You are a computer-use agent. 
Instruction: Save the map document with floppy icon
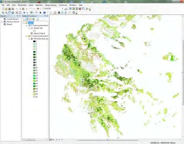[x=9, y=9]
